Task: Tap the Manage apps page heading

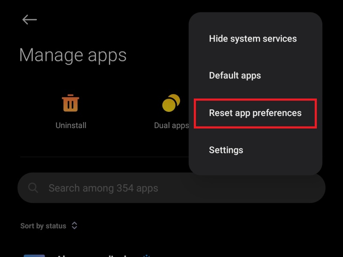Action: tap(73, 55)
